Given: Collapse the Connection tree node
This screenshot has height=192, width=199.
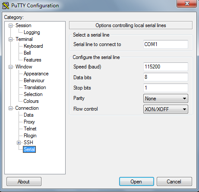Looking at the screenshot, I should click(10, 108).
